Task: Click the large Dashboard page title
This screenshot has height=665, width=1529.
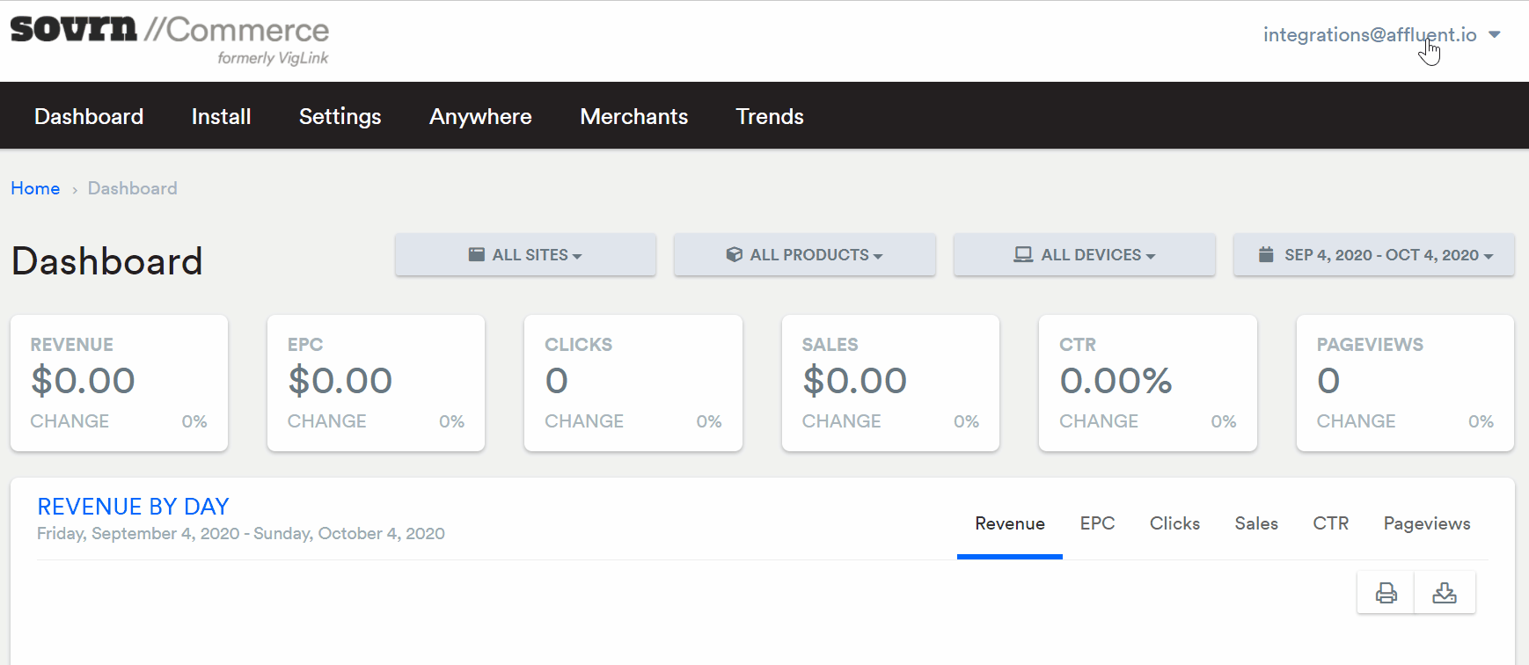Action: point(107,261)
